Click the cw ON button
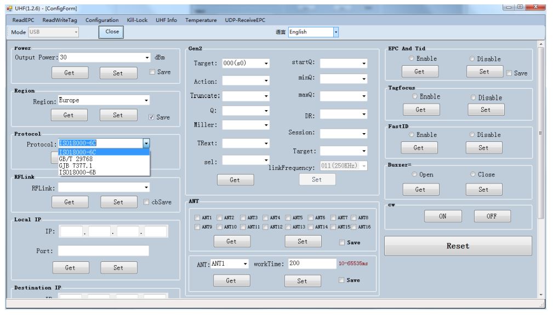This screenshot has height=315, width=553. (x=442, y=216)
